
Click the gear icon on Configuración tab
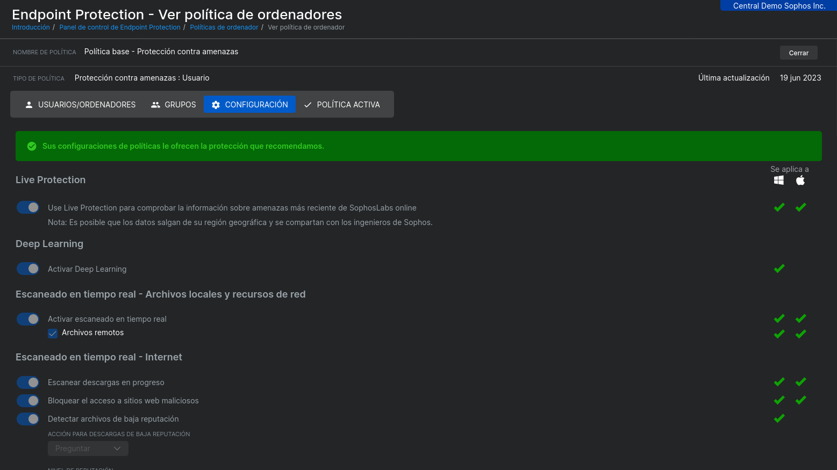216,105
